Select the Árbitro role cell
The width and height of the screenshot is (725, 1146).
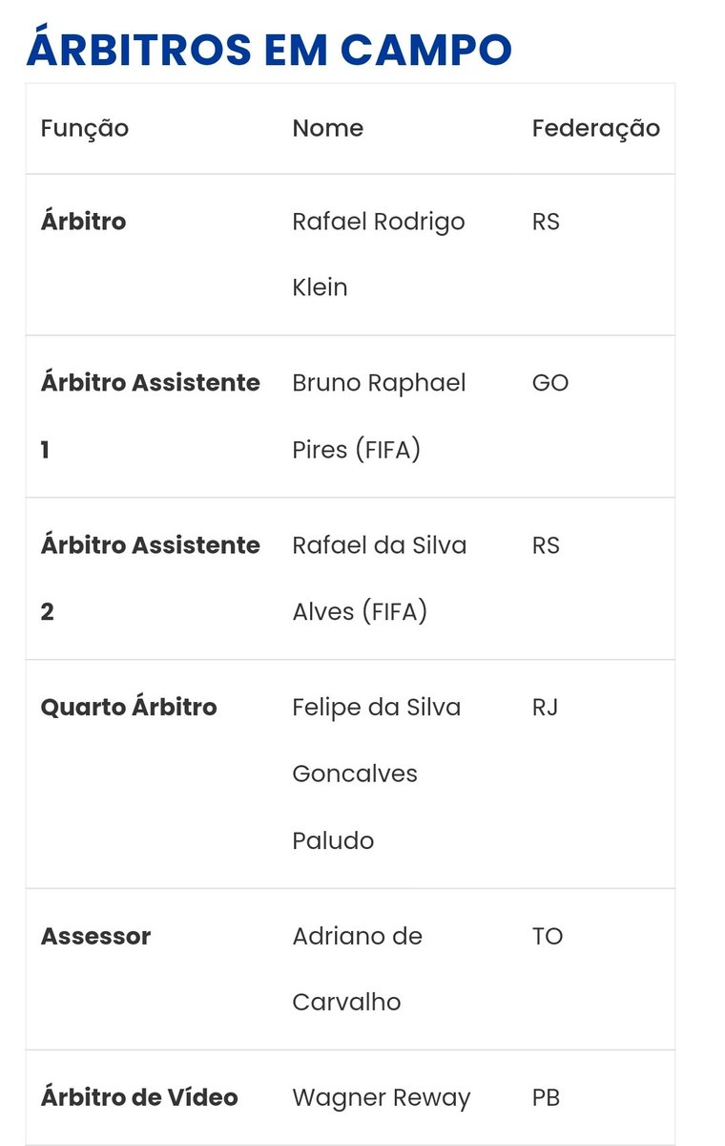click(83, 222)
